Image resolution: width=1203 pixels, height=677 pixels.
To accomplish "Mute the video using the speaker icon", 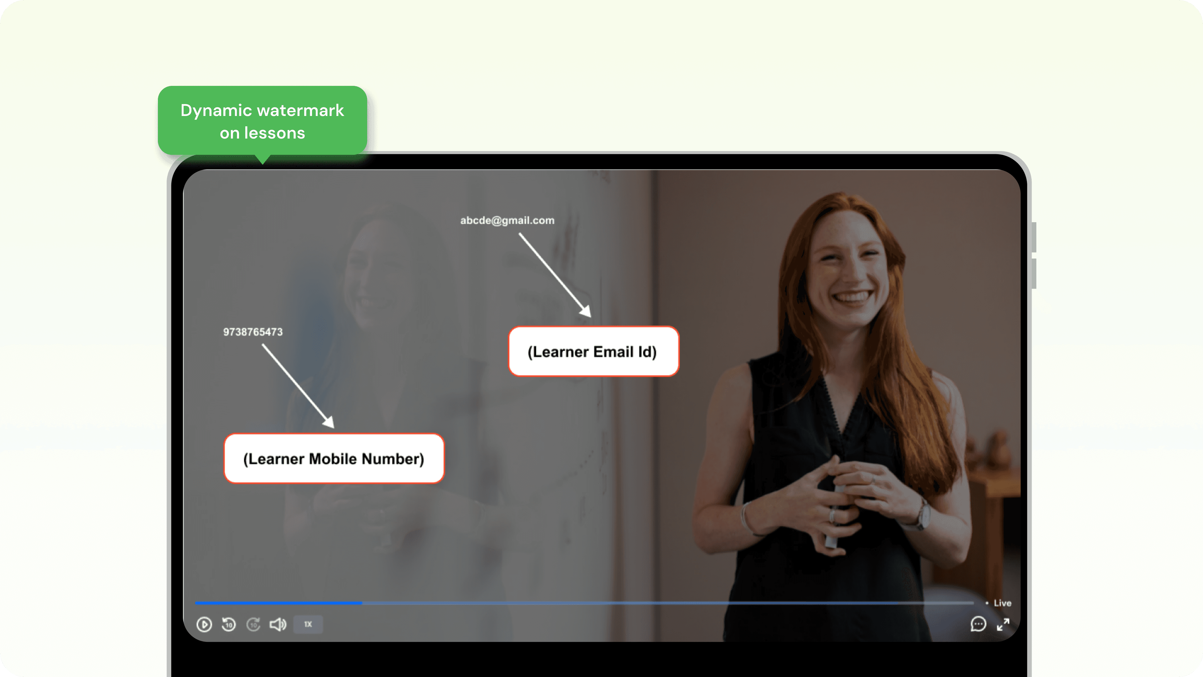I will coord(278,624).
